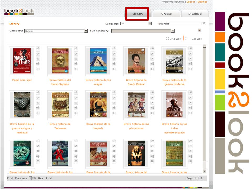Viewport: 252px width, 189px height.
Task: Open the Tartessos book cover thumbnail
Action: [x=60, y=105]
